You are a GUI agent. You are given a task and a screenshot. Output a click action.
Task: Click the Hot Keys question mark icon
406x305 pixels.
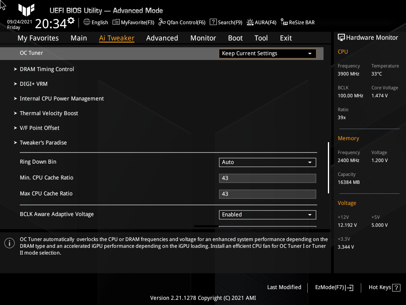click(x=396, y=288)
